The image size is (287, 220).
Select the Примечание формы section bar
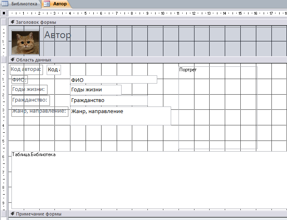[x=147, y=214]
